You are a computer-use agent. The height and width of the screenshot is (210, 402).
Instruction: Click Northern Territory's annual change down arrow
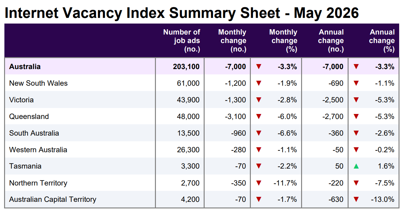click(x=356, y=183)
